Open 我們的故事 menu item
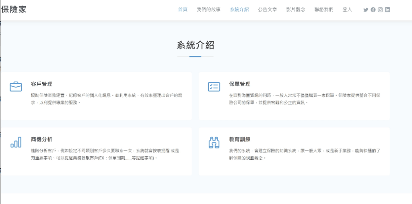Image resolution: width=412 pixels, height=204 pixels. click(x=208, y=10)
